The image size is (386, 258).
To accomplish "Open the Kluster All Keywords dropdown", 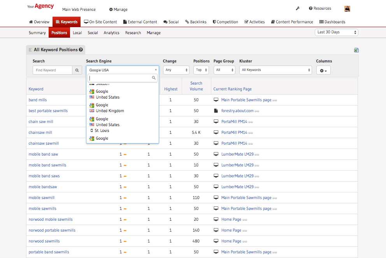I will pyautogui.click(x=275, y=70).
